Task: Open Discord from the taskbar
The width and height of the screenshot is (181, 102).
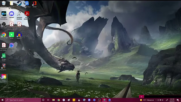Action: [x=89, y=100]
